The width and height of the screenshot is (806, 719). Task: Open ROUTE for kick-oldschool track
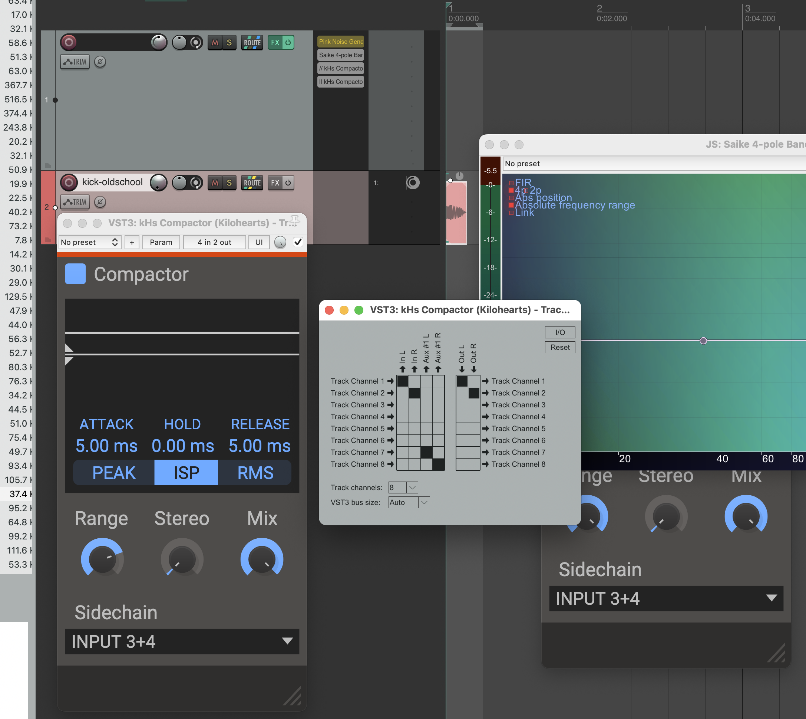[x=252, y=183]
